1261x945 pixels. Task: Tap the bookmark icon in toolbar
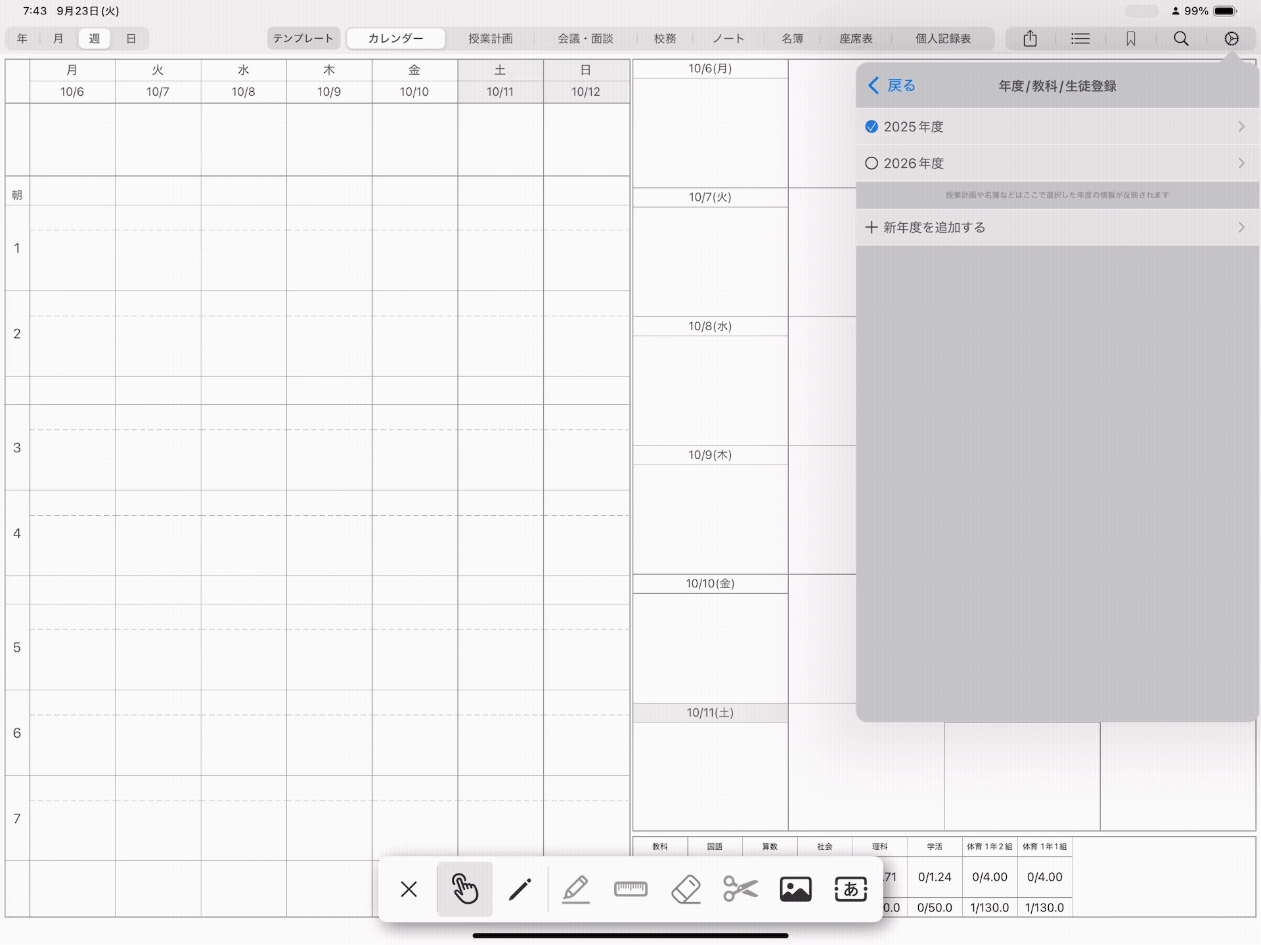tap(1130, 39)
